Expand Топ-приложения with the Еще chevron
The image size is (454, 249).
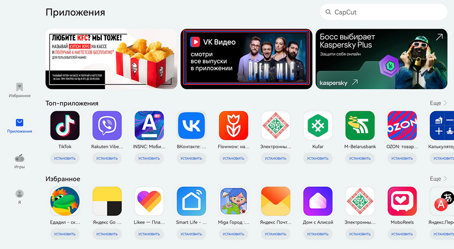tap(438, 103)
